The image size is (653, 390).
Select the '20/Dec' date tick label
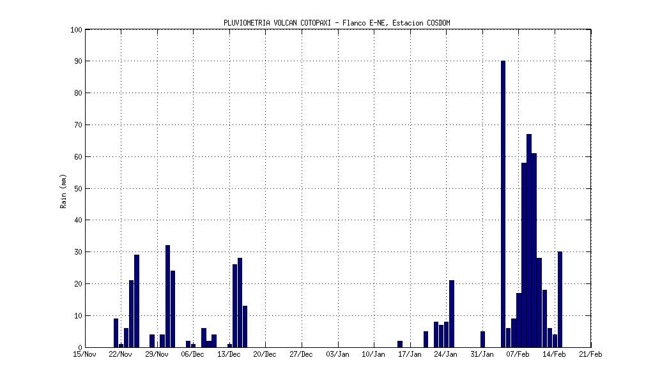point(265,354)
